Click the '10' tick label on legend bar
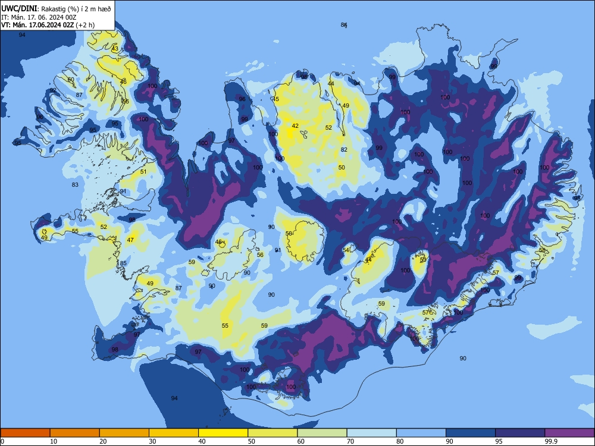This screenshot has width=595, height=446. pos(54,441)
